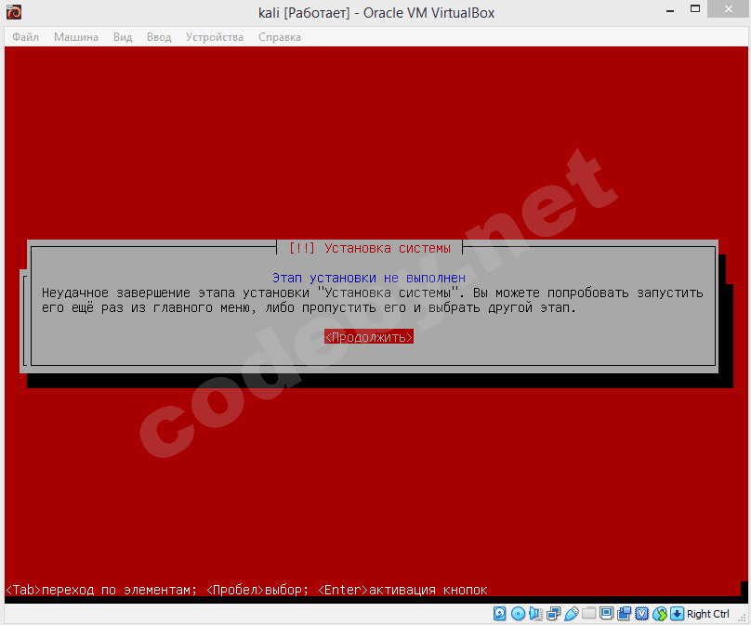Click the USB devices status icon

click(572, 614)
